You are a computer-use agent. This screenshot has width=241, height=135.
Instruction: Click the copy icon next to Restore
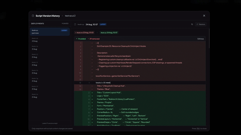click(x=192, y=24)
